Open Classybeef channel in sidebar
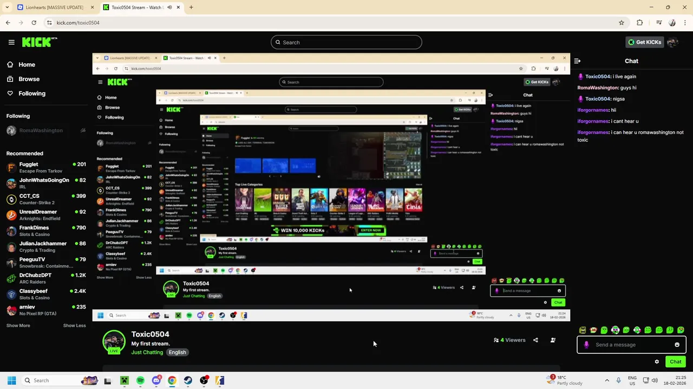Screen dimensions: 693x389 pos(46,294)
